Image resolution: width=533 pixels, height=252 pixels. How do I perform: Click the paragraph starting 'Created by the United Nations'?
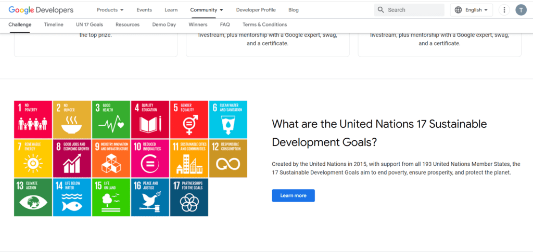pos(396,168)
